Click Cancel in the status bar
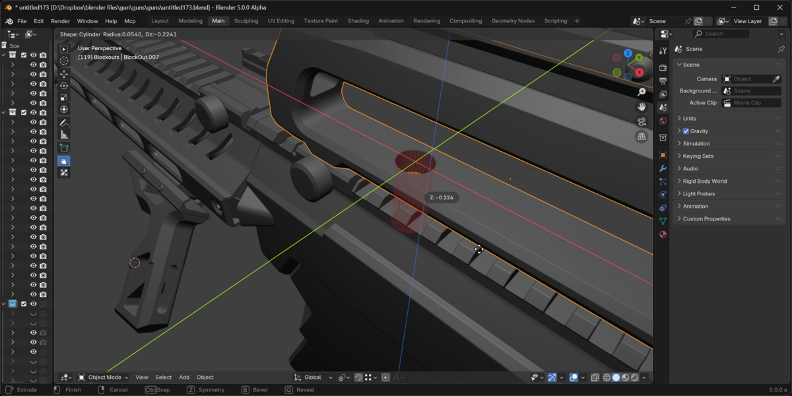The image size is (792, 396). tap(119, 389)
